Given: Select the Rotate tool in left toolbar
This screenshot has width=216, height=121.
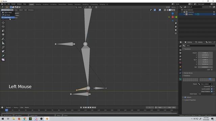Looking at the screenshot, I should pos(3,27).
